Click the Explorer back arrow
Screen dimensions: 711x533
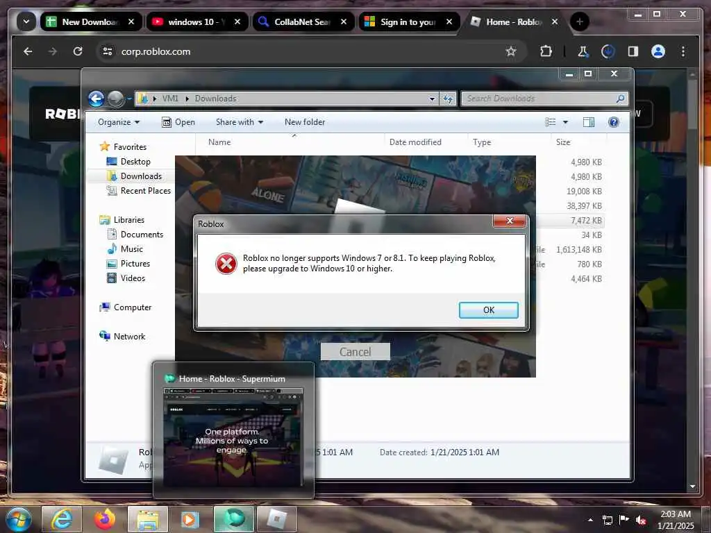click(96, 99)
